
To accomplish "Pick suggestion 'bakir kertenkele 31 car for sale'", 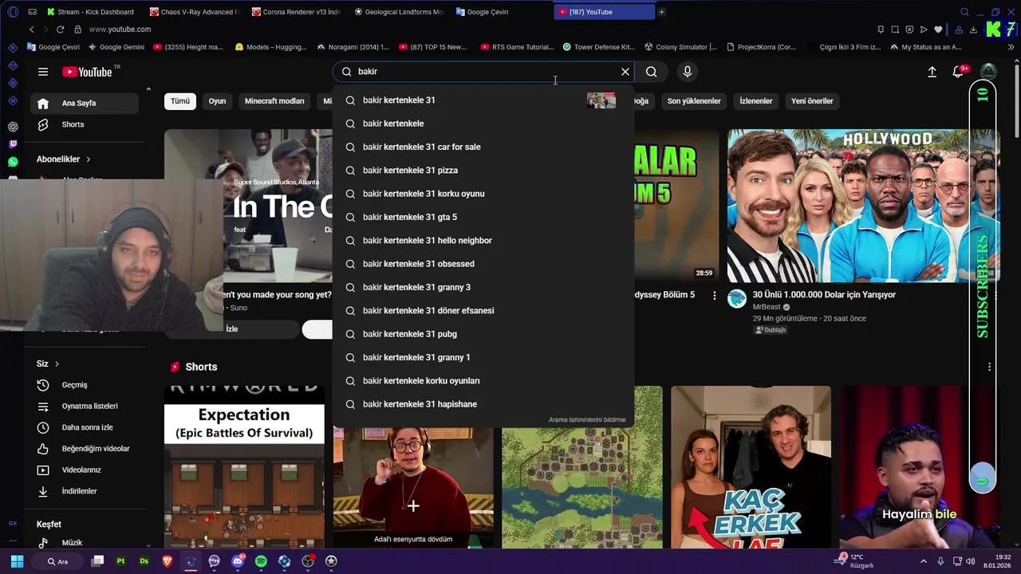I will point(483,147).
